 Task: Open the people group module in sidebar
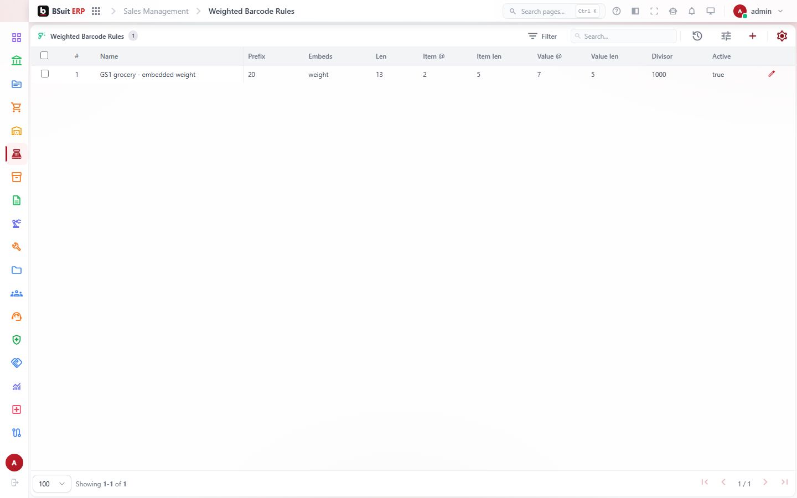(17, 293)
